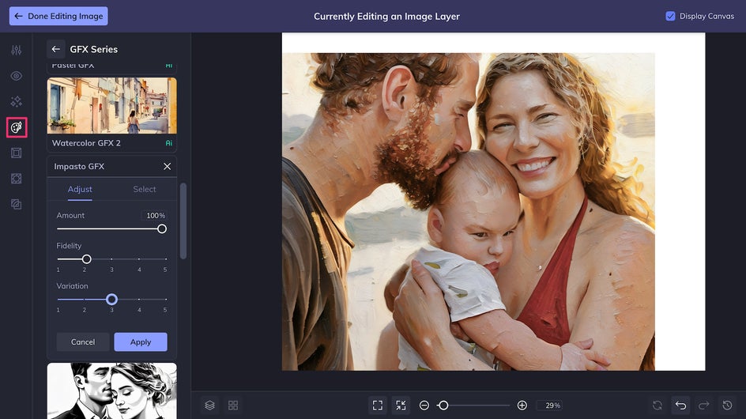
Task: Click the Ai badge beside Watercolor GFX 2
Action: point(169,143)
